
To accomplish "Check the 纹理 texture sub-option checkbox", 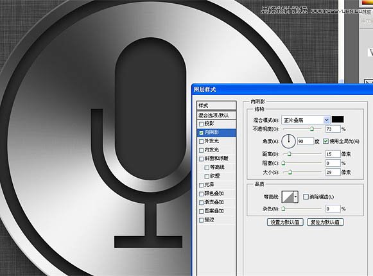I will [x=207, y=177].
